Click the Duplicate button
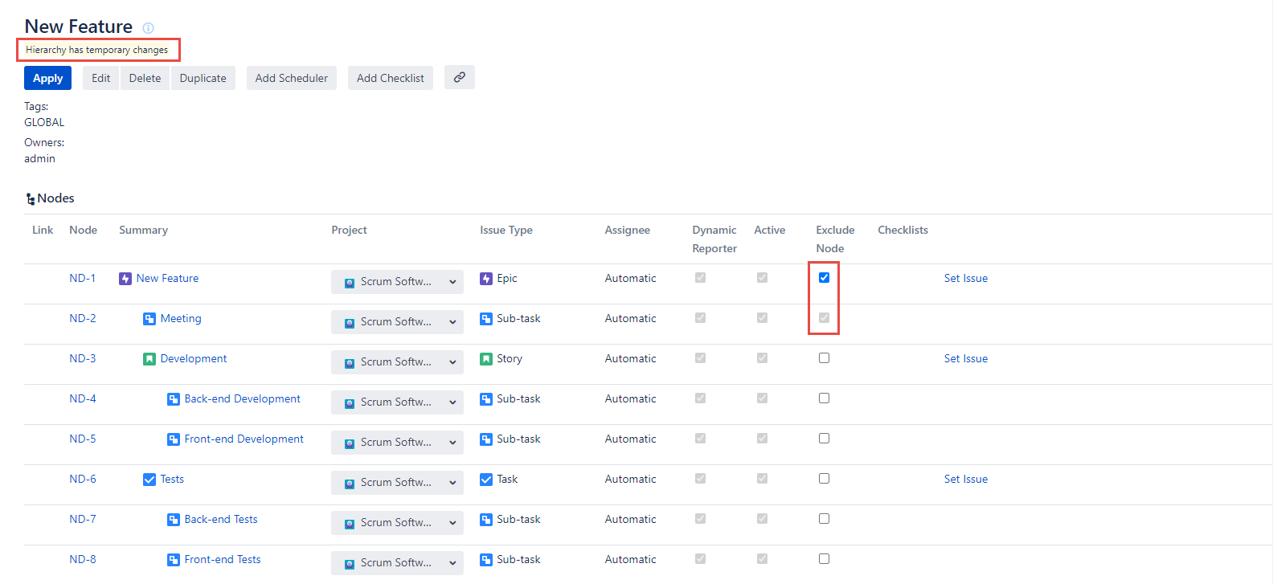Screen dimensions: 1273x584 [203, 78]
